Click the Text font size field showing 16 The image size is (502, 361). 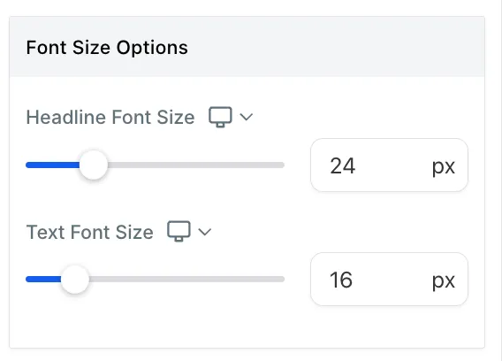tap(389, 280)
